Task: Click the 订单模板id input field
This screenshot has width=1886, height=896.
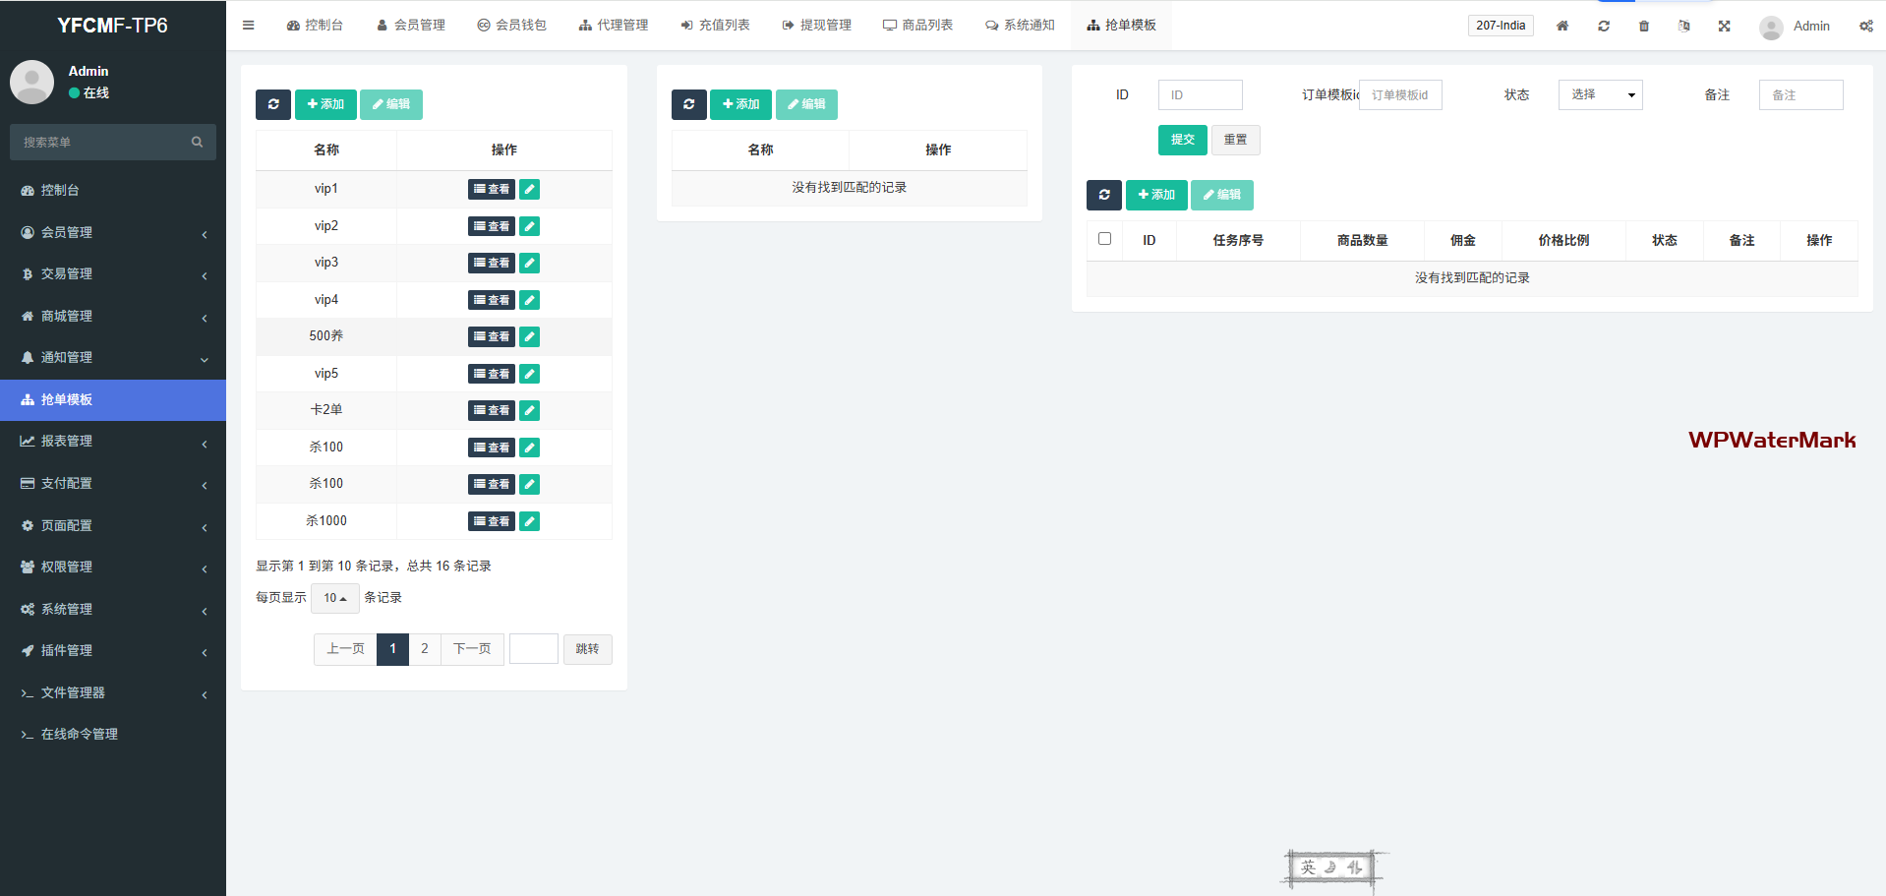Action: (x=1399, y=94)
